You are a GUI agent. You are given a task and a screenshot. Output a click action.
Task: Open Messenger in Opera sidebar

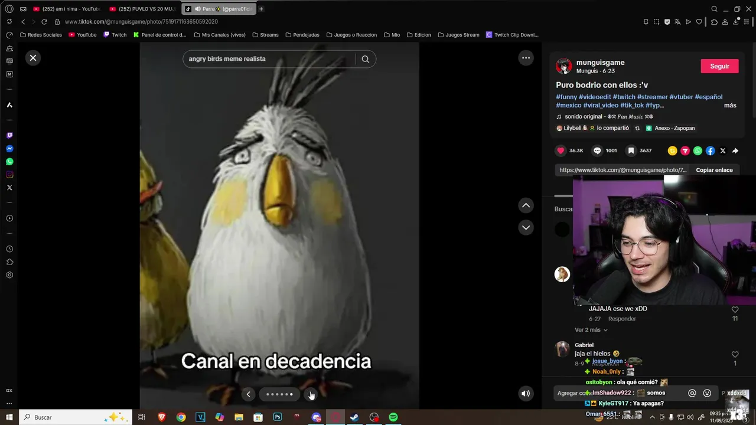click(9, 149)
